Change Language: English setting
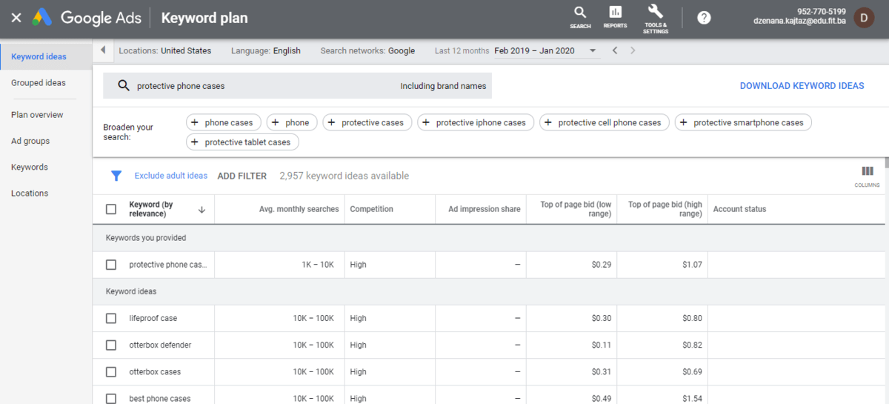 click(266, 50)
